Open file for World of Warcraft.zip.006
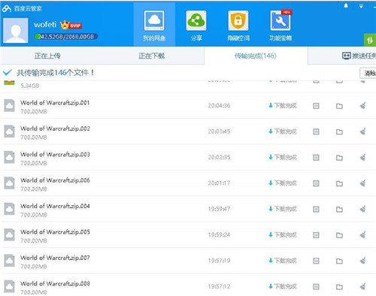376x296 pixels. click(x=316, y=183)
